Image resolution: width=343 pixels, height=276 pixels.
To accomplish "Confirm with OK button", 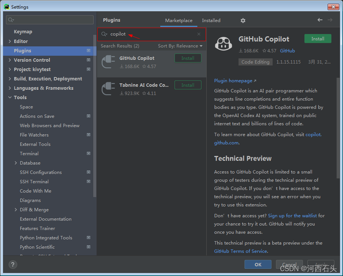I will 258,265.
